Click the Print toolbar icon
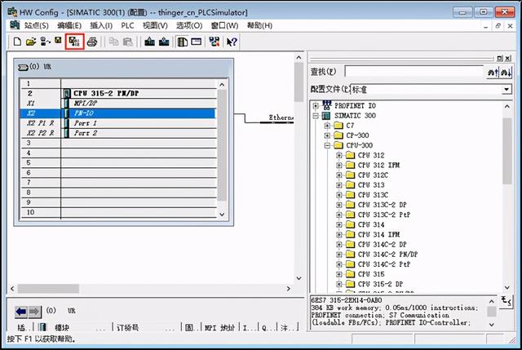This screenshot has width=522, height=350. click(92, 41)
